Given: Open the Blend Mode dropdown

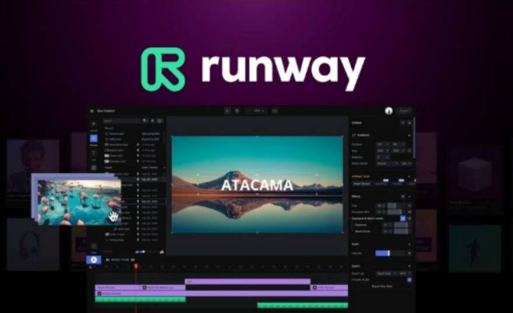Looking at the screenshot, I should 388,163.
